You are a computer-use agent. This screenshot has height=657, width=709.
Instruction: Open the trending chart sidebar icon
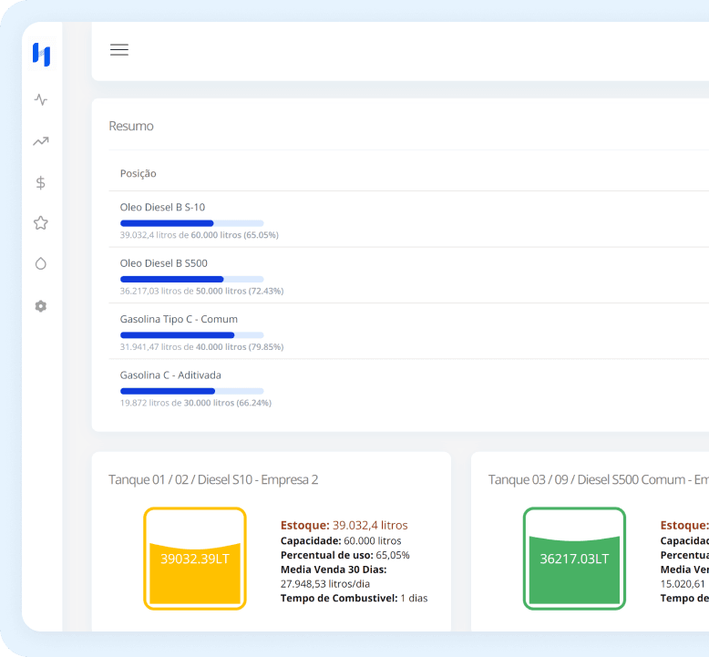pos(41,141)
